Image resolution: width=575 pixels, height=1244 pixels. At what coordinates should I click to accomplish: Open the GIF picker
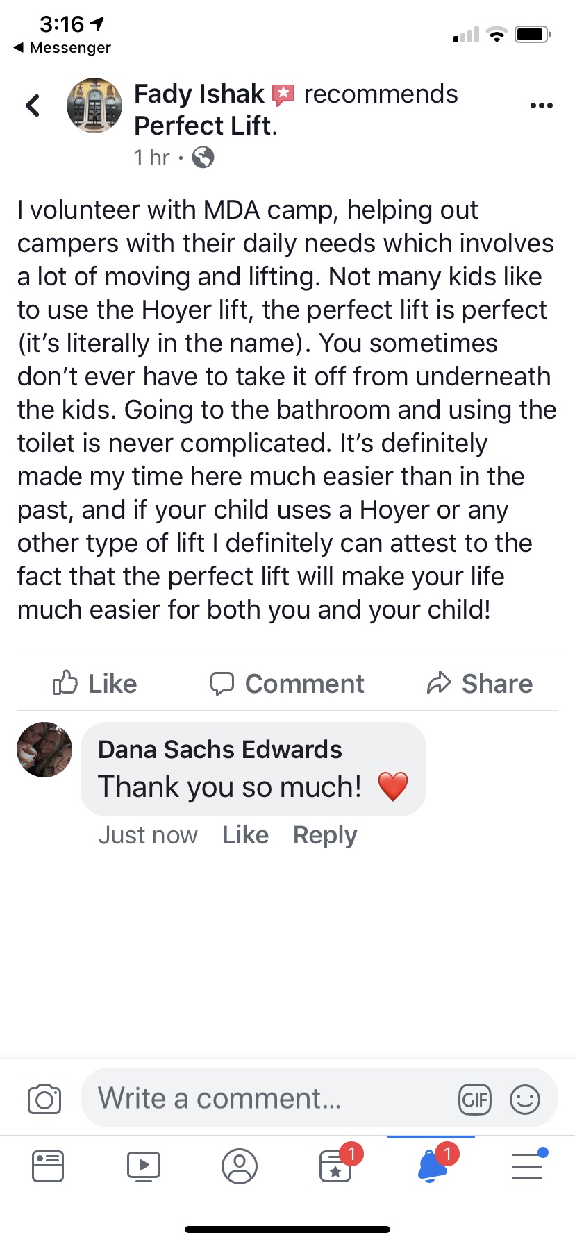point(475,1100)
